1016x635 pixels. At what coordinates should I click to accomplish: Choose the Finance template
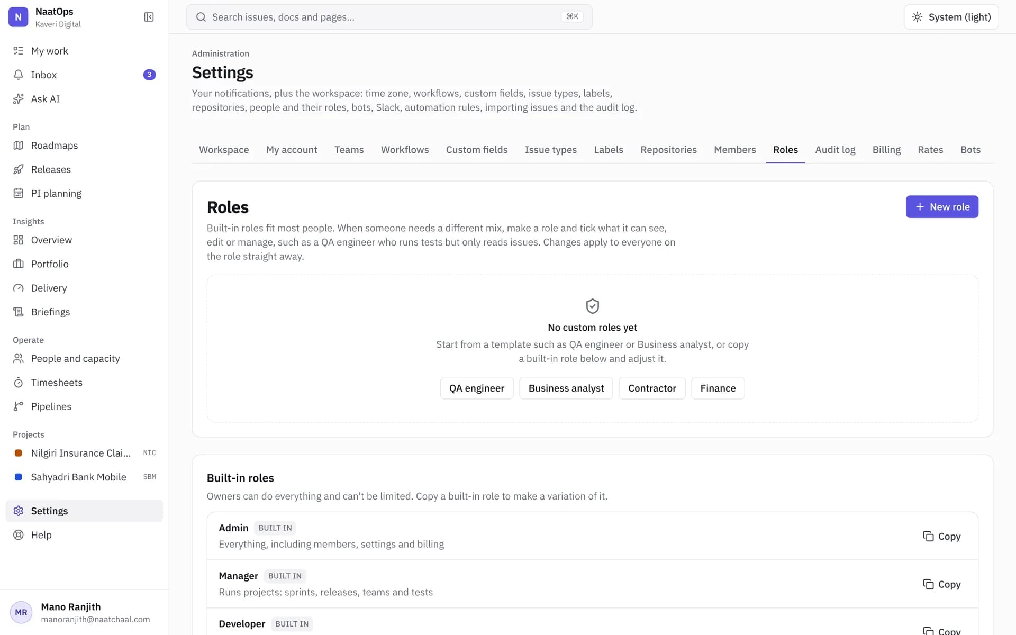(718, 388)
